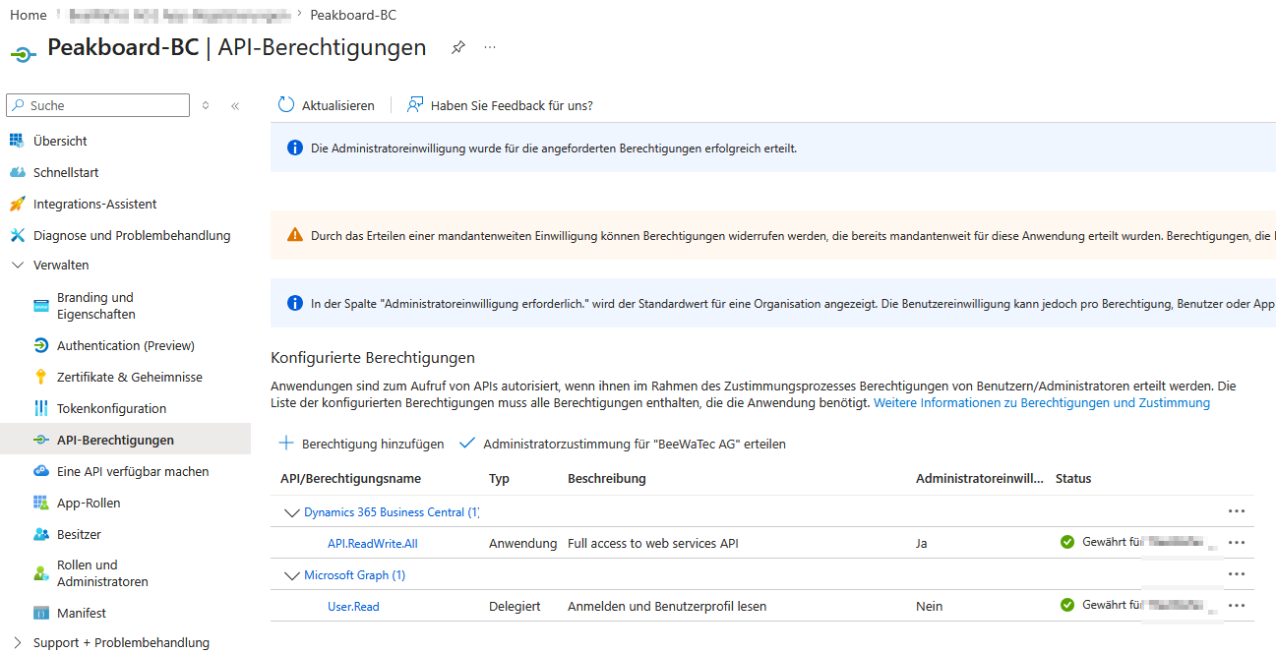The width and height of the screenshot is (1276, 654).
Task: Open the User.Read permission link
Action: click(353, 606)
